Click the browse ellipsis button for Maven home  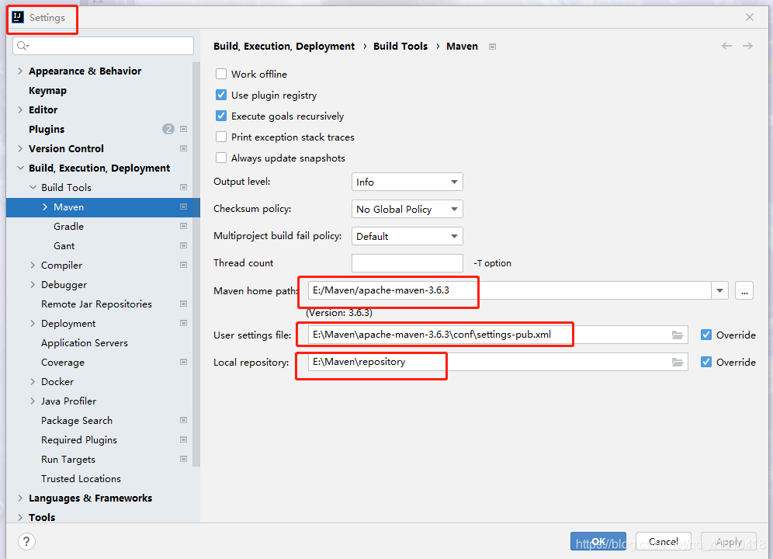tap(744, 290)
